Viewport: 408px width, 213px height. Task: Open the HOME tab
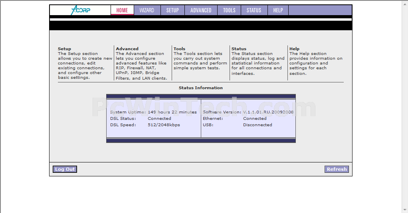(122, 10)
